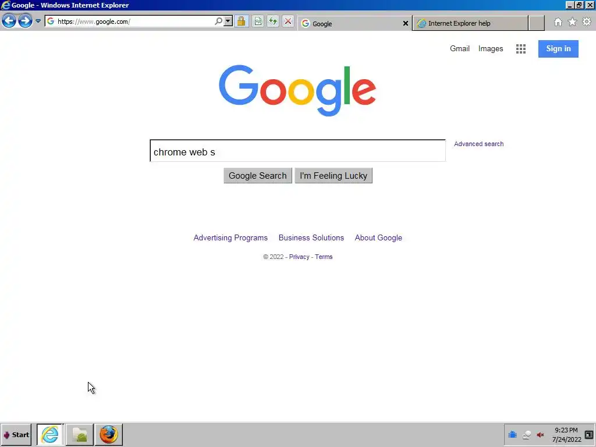Click inside the Google search box

pos(297,151)
